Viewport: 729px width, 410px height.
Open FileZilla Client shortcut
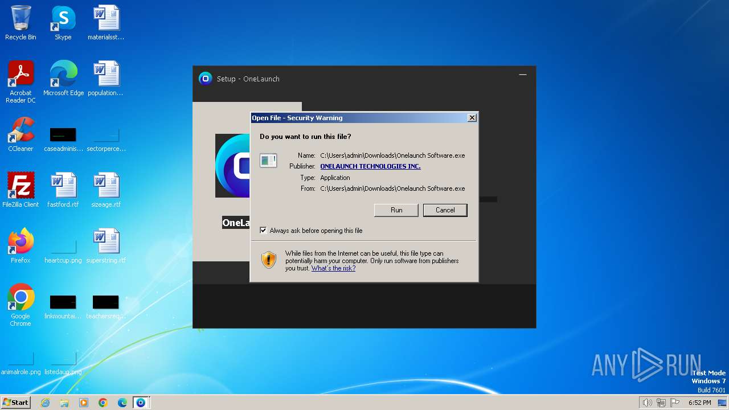[21, 190]
